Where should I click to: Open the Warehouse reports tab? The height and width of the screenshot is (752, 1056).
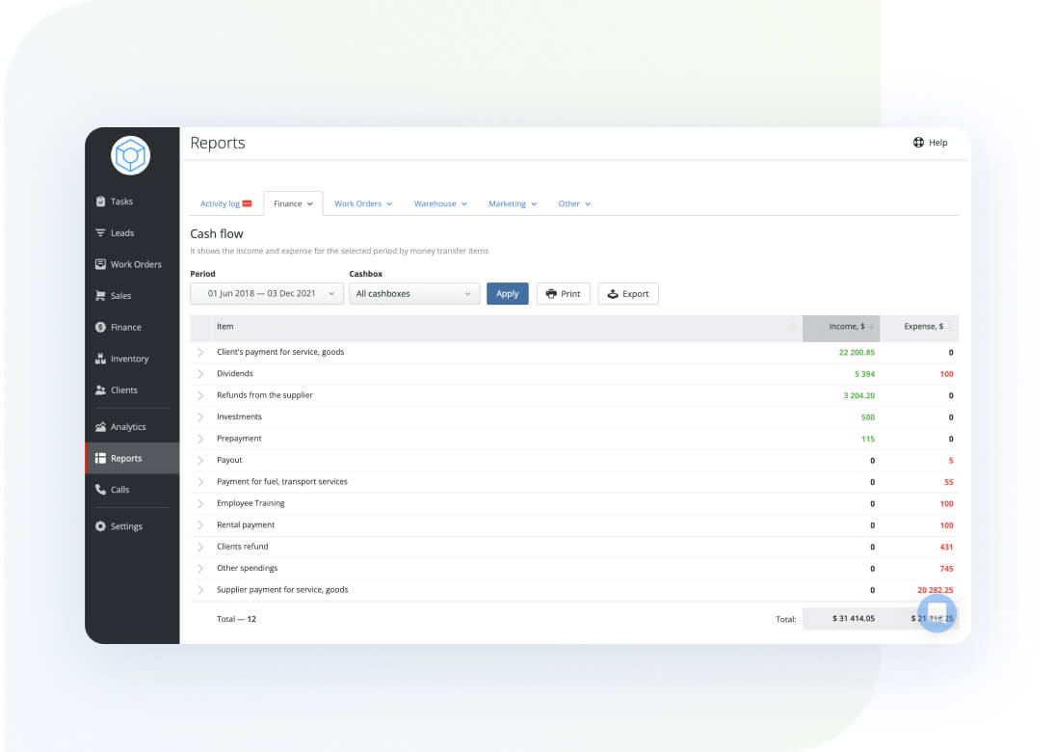coord(439,204)
